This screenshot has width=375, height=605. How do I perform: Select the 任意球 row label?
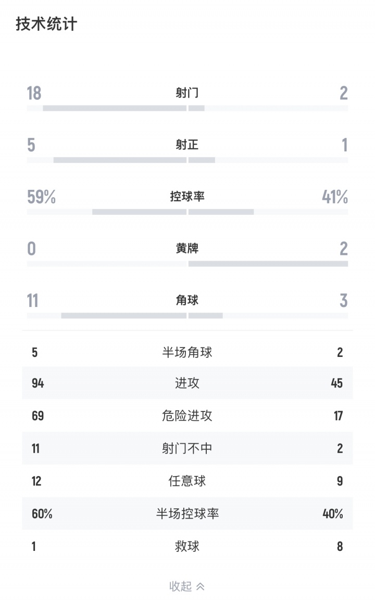click(187, 481)
